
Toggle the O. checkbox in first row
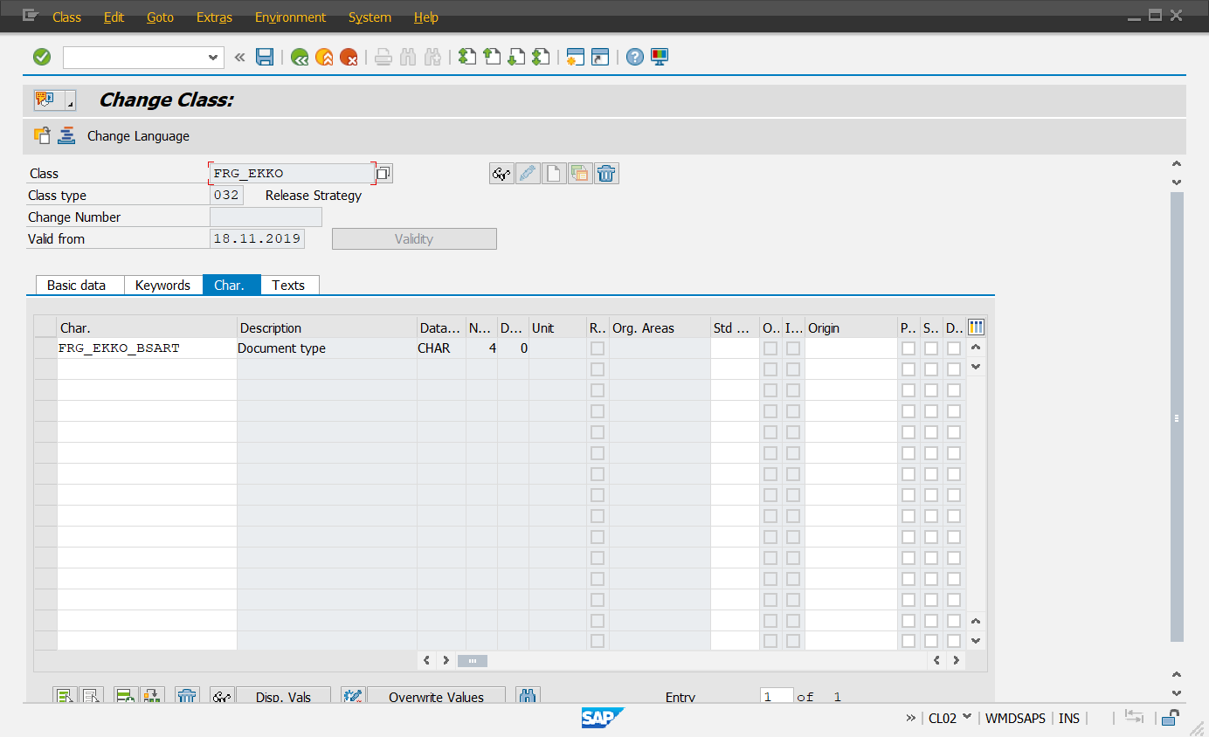pos(770,348)
